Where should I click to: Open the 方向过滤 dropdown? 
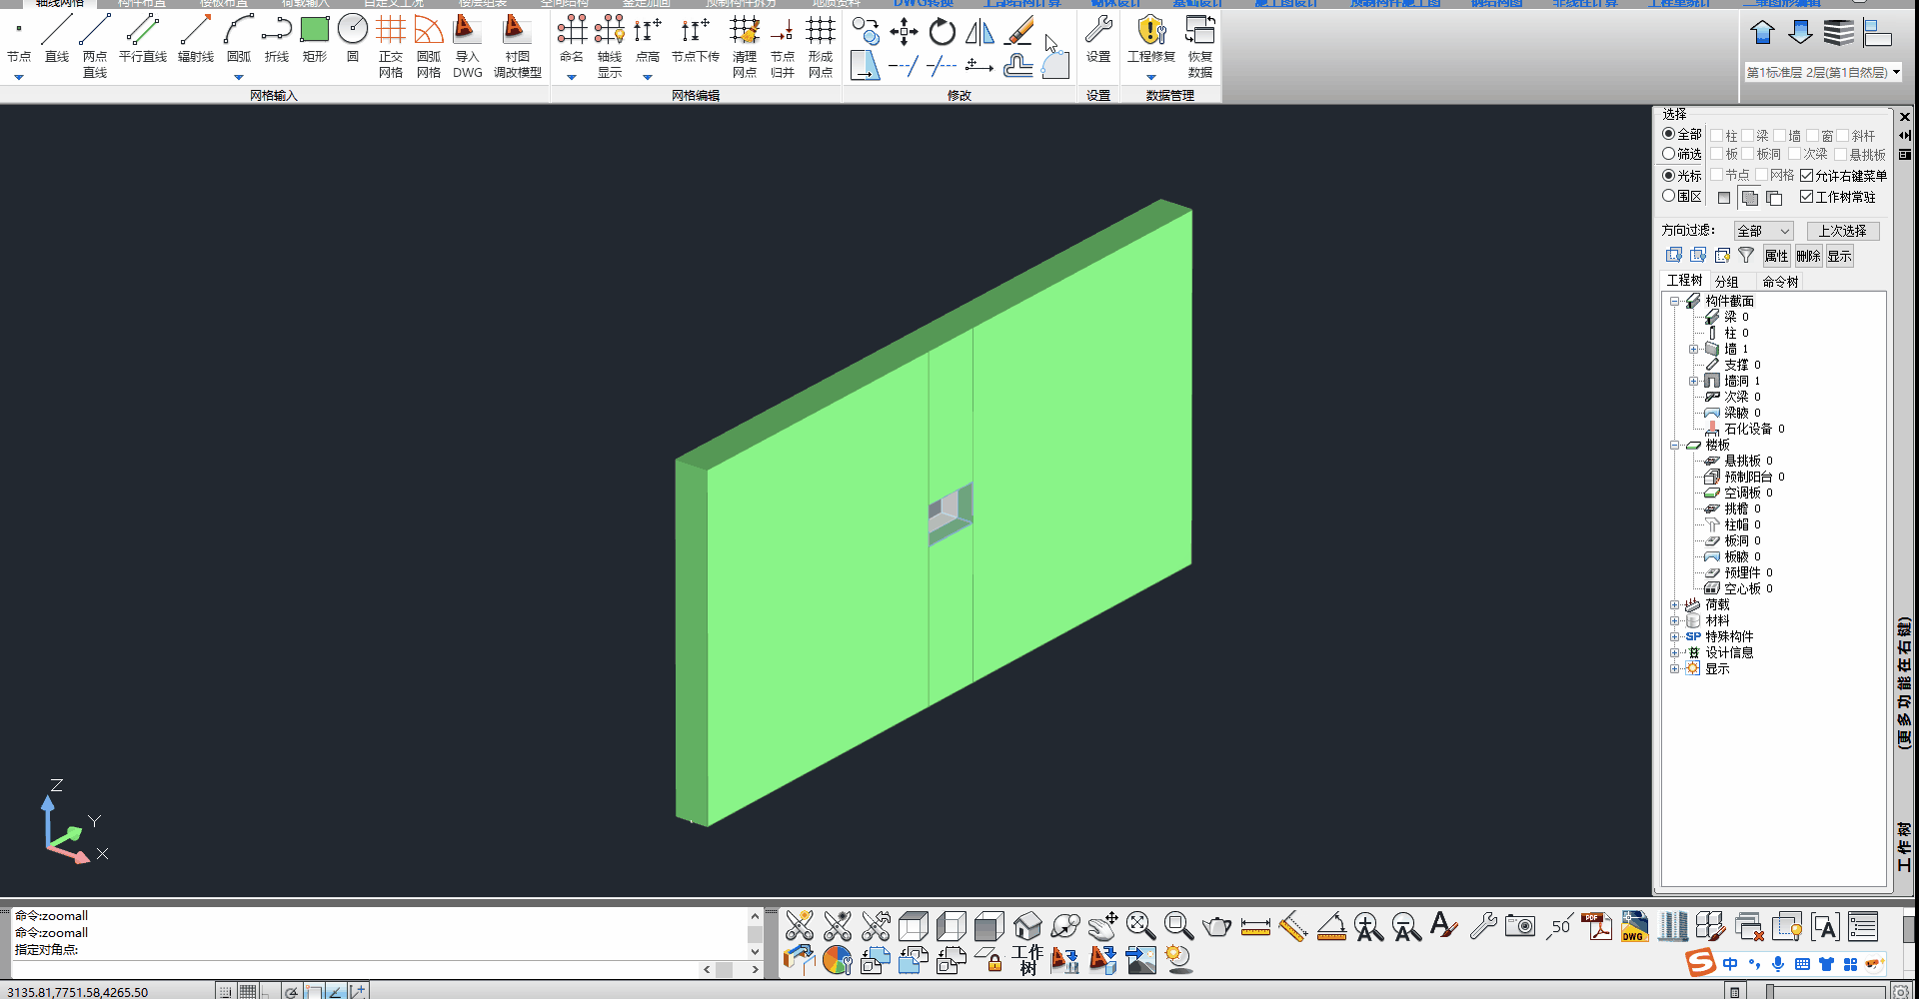pos(1763,231)
